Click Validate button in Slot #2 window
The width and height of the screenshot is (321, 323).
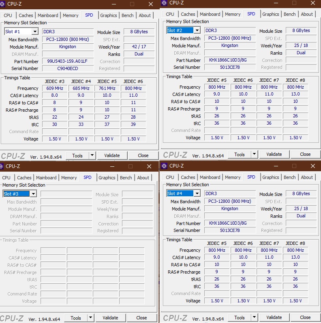coord(274,154)
